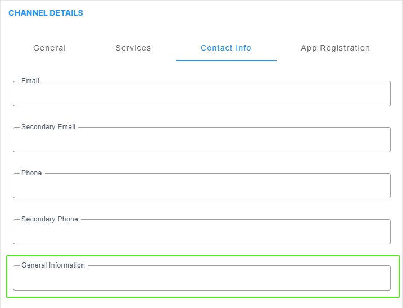Click the Phone label text
Screen dimensions: 403x308
31,173
